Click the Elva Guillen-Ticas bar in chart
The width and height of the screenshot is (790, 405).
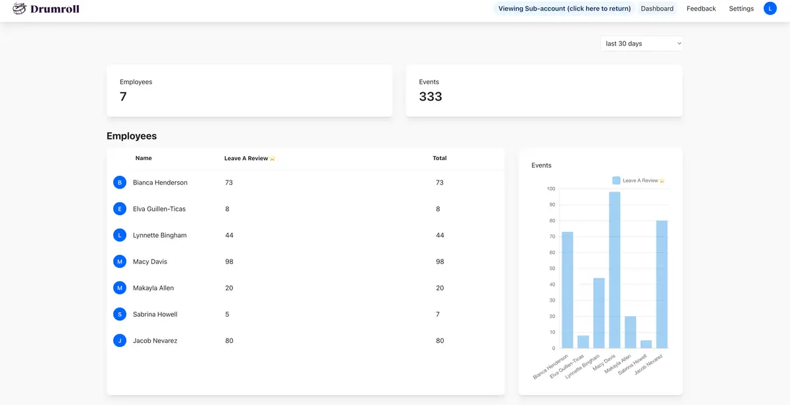click(583, 342)
